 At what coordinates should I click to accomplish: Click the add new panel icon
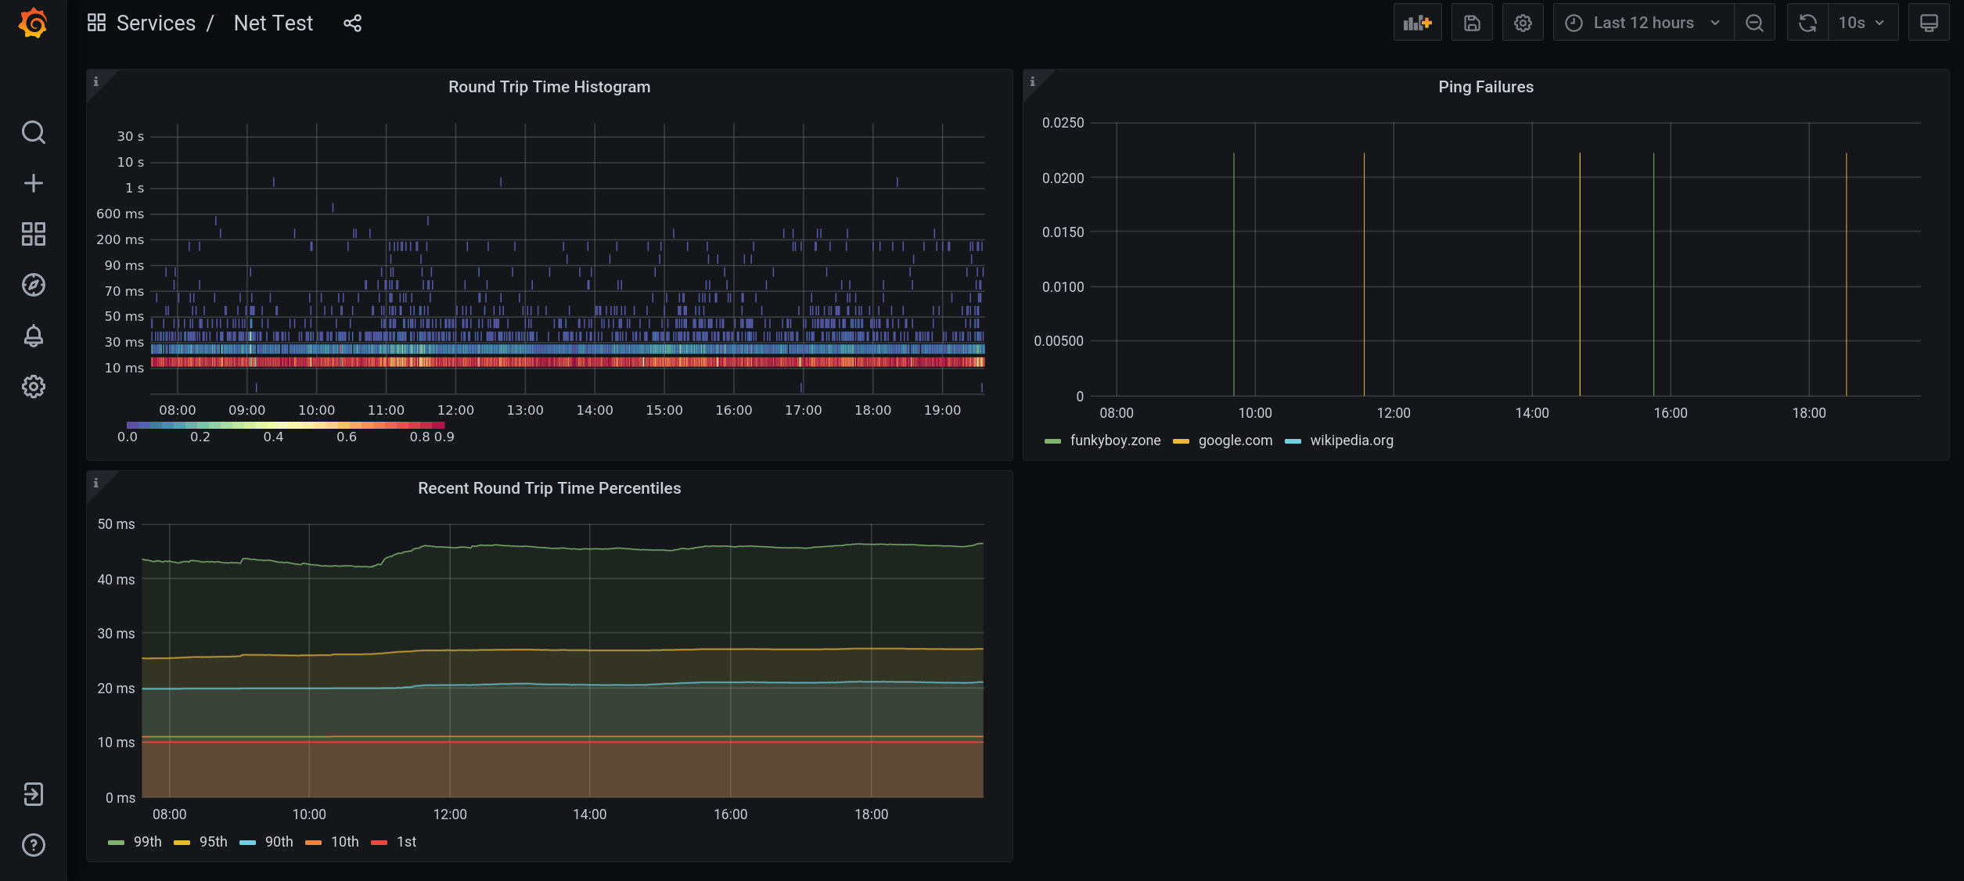pos(1419,21)
